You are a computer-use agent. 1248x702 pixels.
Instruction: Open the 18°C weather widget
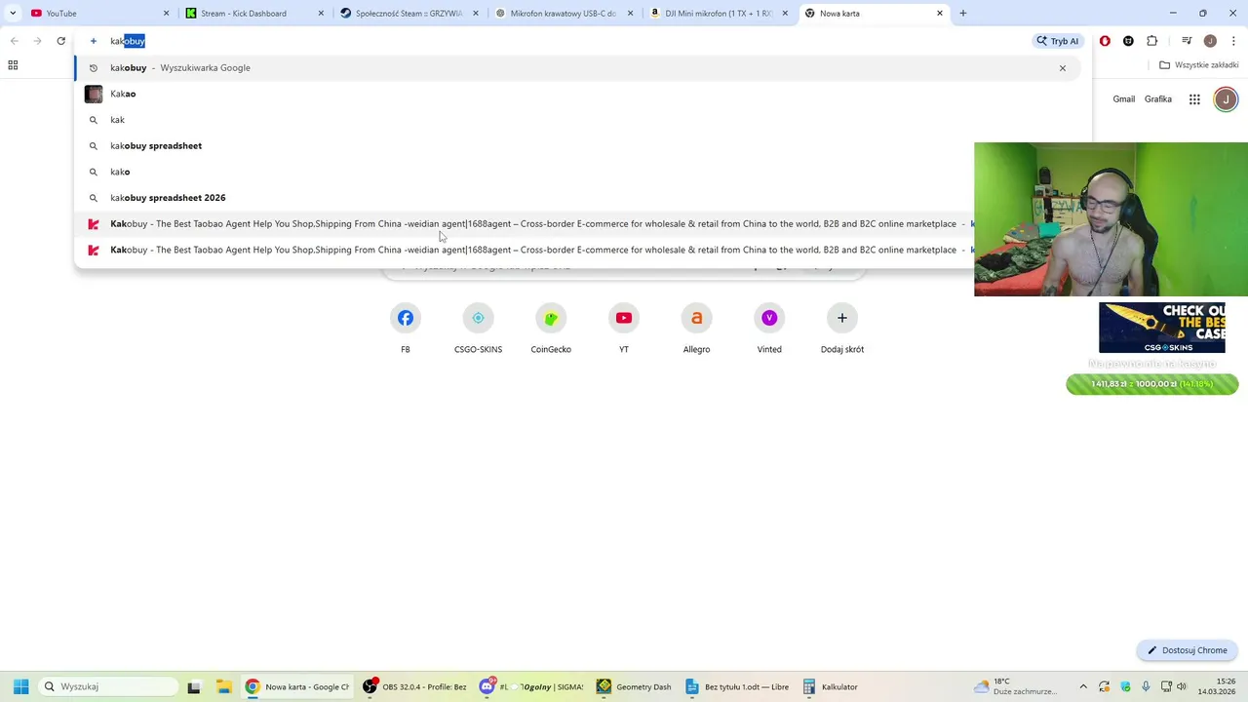[x=1016, y=686]
